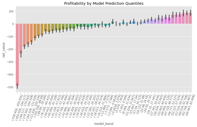Click the second bar reaching about -235
Viewport: 197px width, 127px height.
(x=21, y=39)
